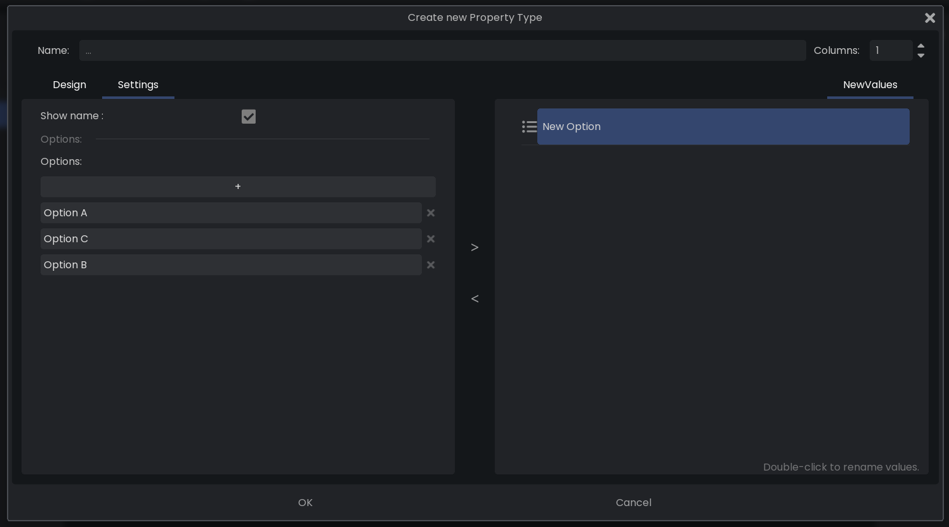Close the Create new Property Type dialog
949x527 pixels.
click(x=930, y=18)
